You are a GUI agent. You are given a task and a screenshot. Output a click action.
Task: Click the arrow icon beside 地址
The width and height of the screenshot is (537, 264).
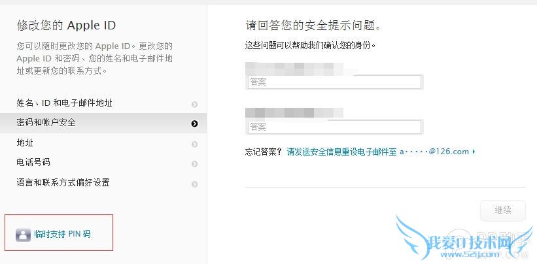[x=194, y=144]
